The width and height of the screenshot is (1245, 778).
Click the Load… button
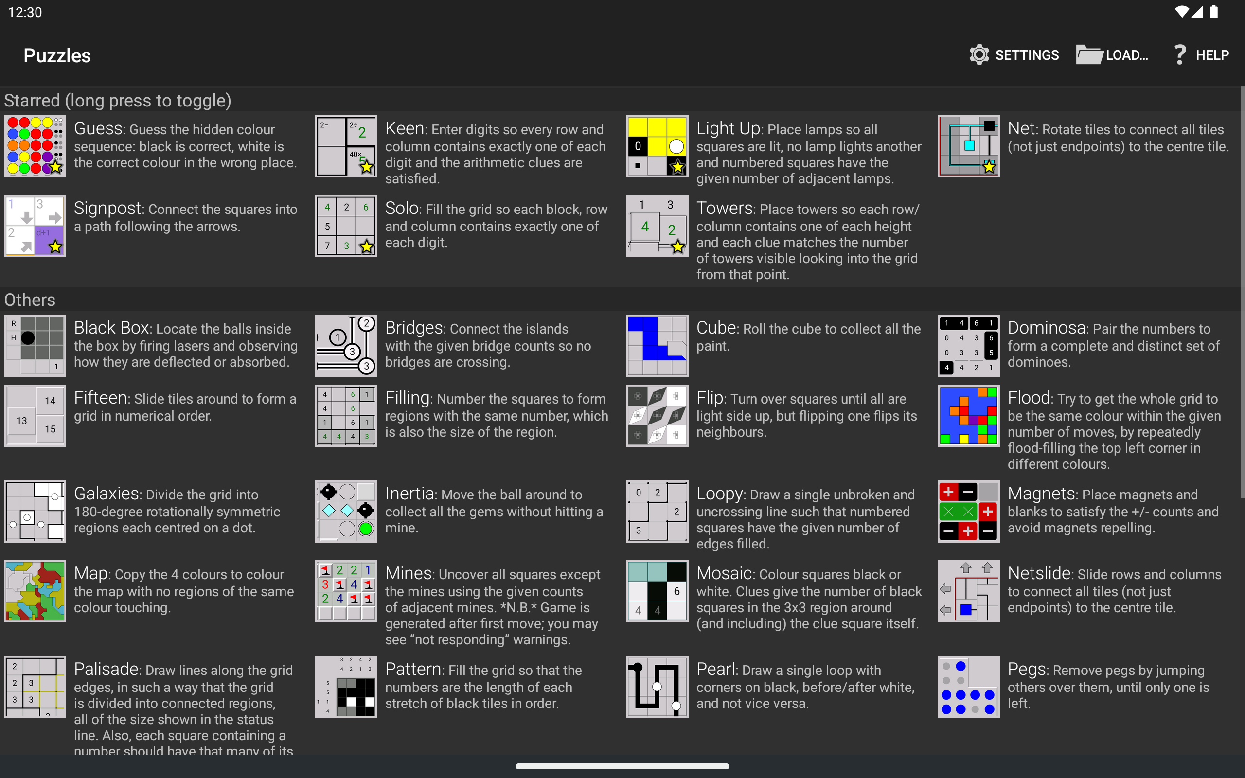tap(1112, 55)
